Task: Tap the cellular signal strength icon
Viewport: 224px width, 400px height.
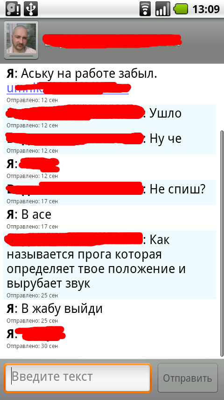Action: (x=163, y=9)
